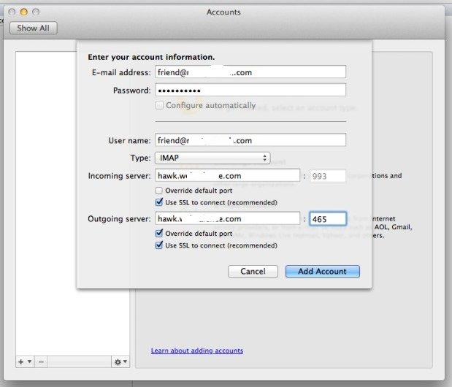Click the Incoming server field

(227, 175)
